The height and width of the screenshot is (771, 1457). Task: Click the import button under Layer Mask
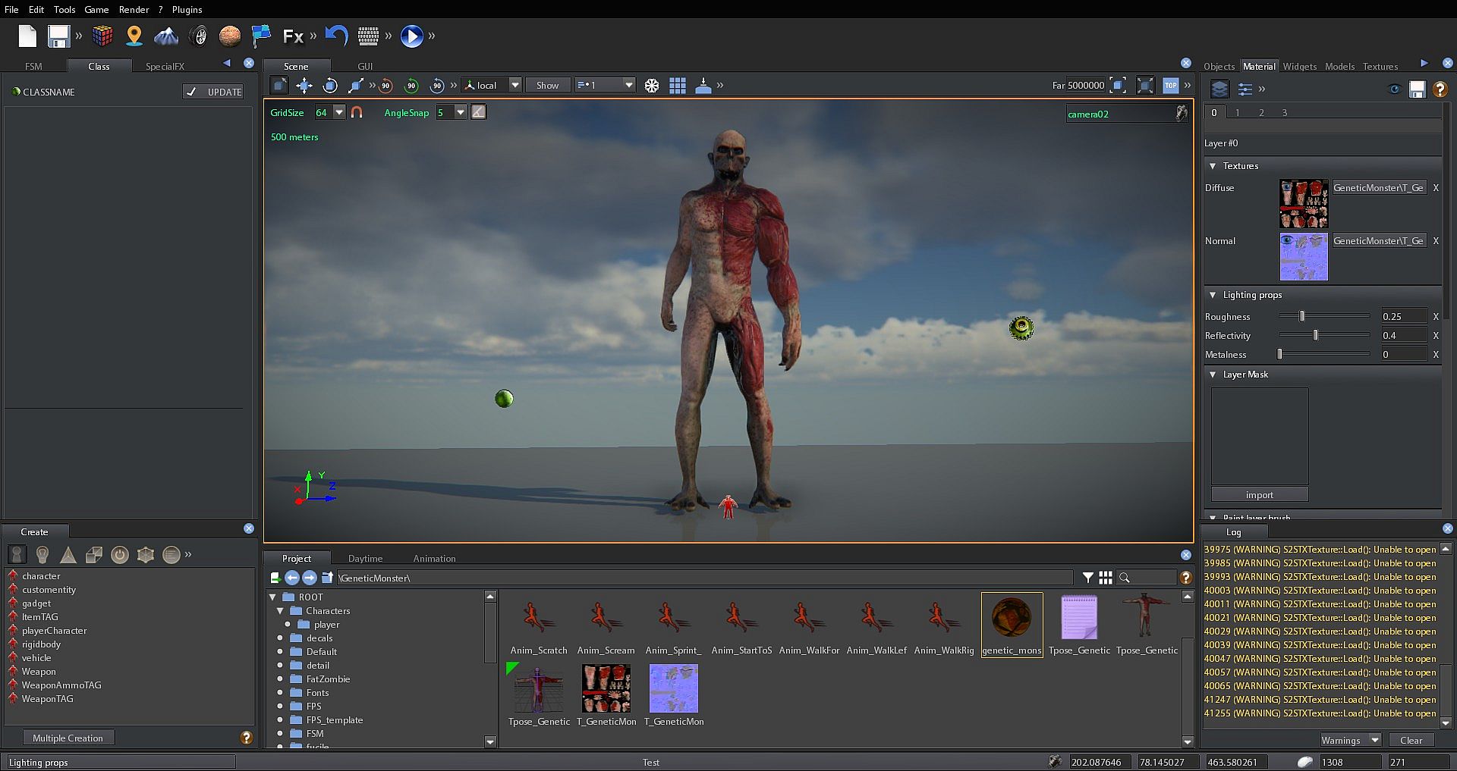pyautogui.click(x=1260, y=495)
